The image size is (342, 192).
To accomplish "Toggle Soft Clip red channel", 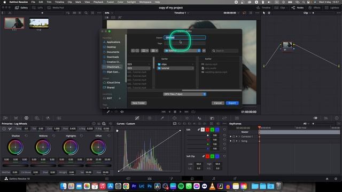I will (207, 156).
